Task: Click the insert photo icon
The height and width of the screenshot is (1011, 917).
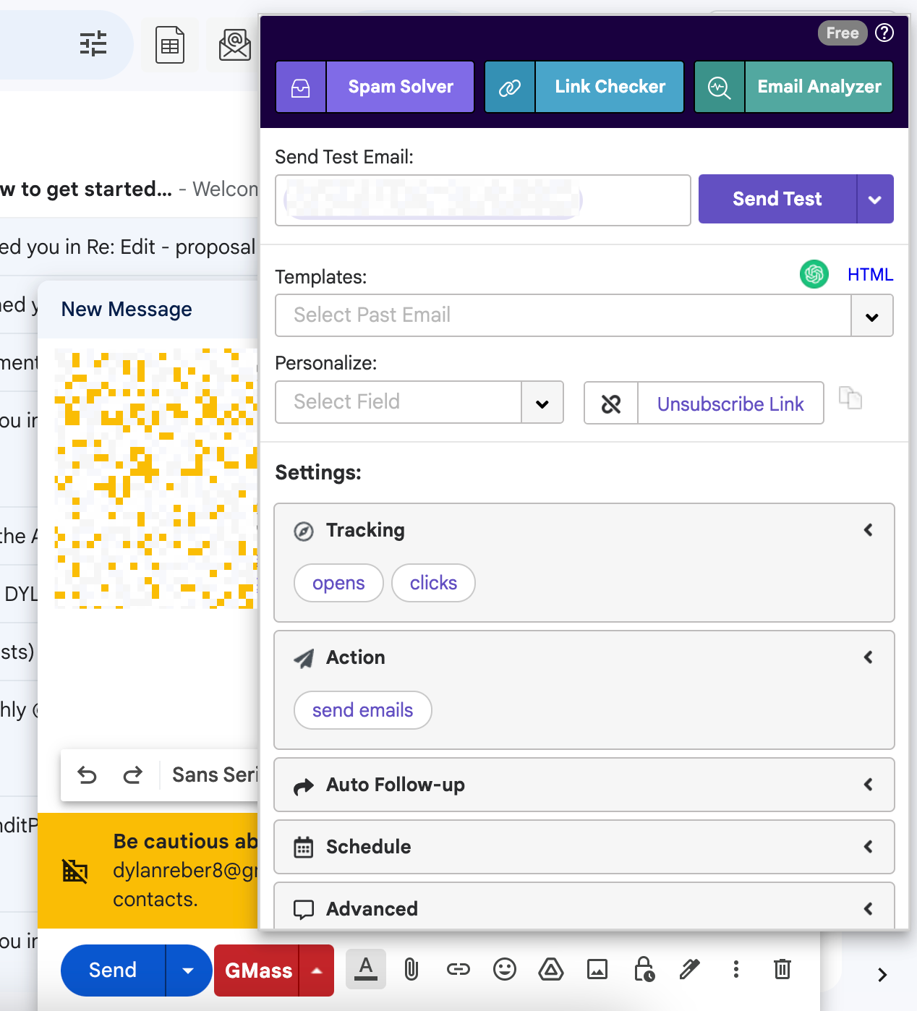Action: tap(597, 969)
